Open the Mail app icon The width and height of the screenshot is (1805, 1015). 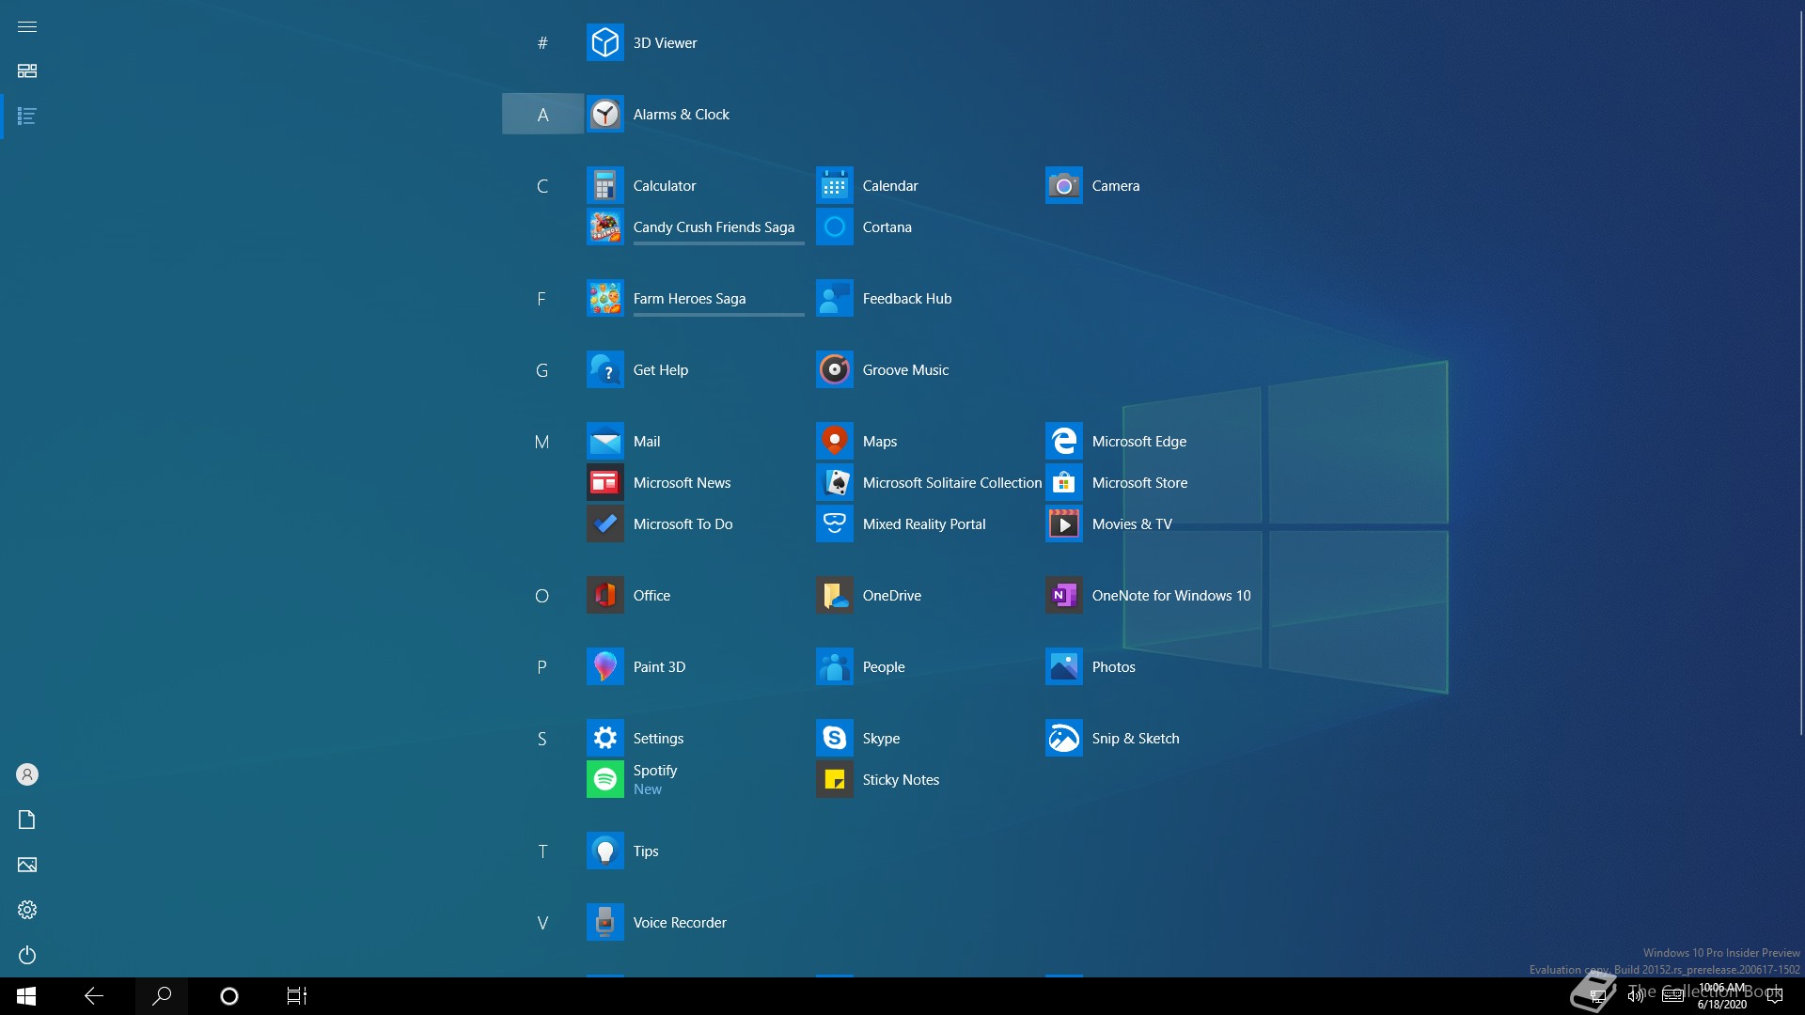coord(604,442)
